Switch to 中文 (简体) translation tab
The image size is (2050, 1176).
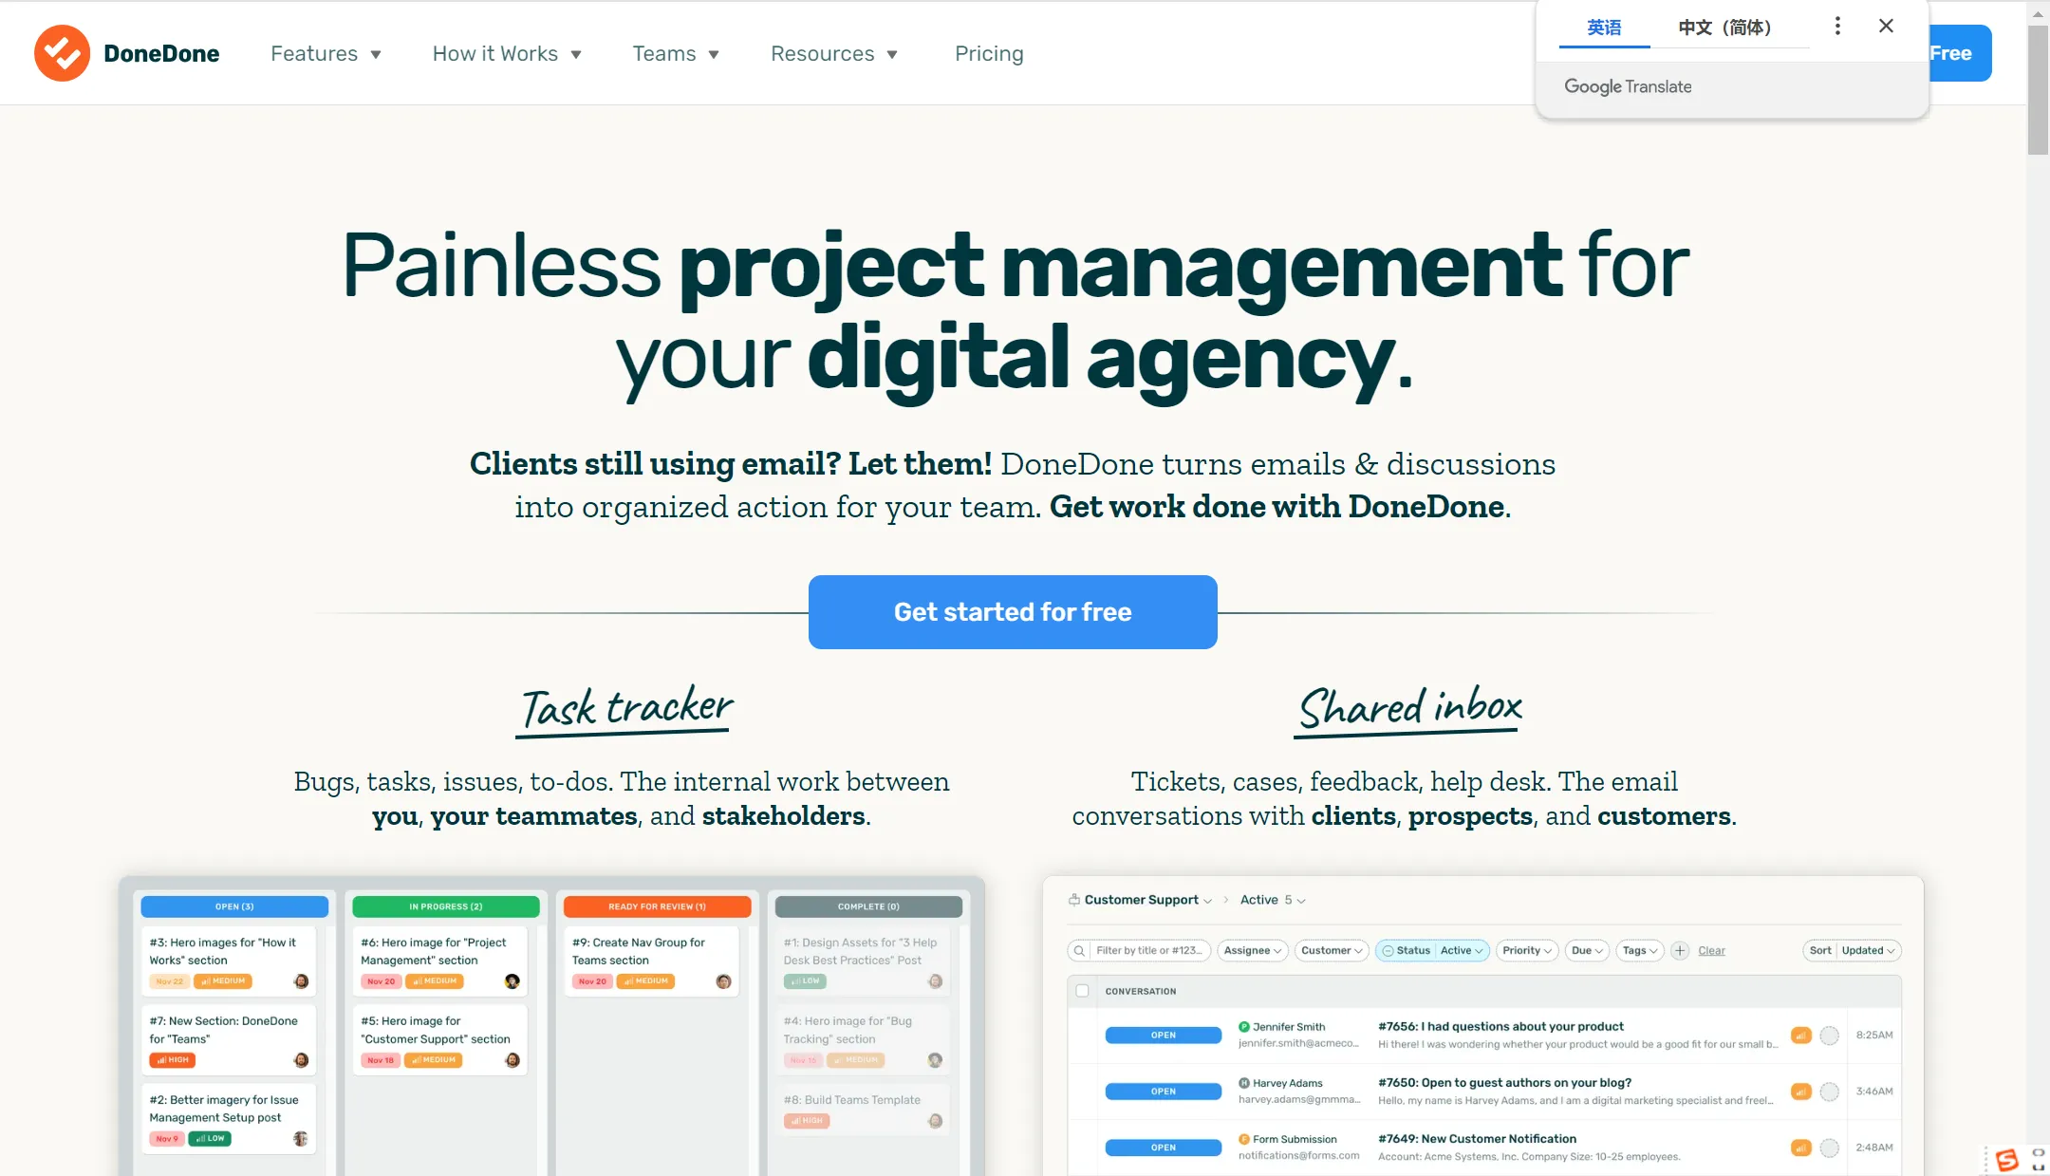pos(1724,27)
